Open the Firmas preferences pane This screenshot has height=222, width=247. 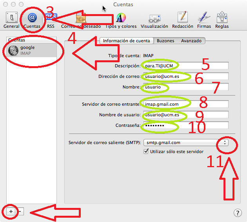(204, 20)
